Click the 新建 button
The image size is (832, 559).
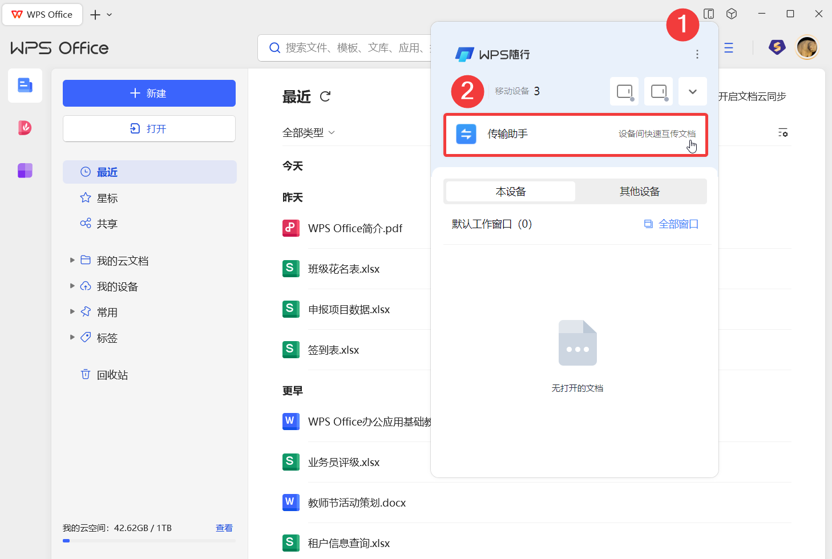[x=149, y=93]
